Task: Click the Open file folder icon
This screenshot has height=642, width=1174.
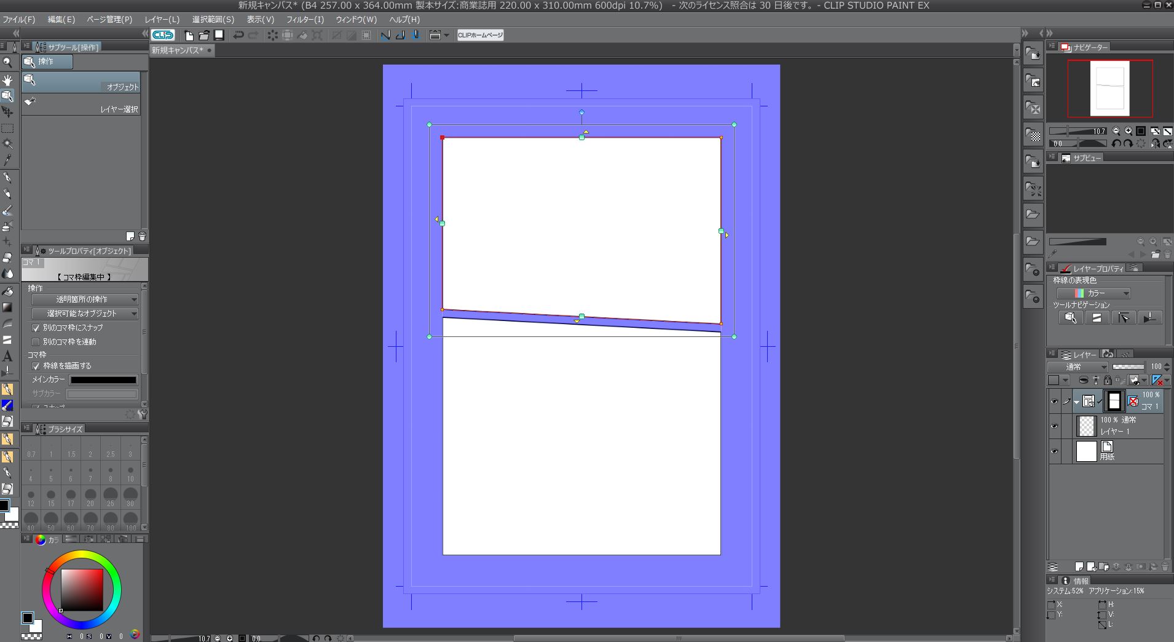Action: pyautogui.click(x=203, y=35)
